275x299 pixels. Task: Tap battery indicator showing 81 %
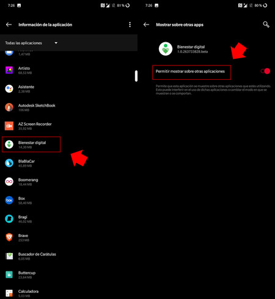[x=123, y=6]
